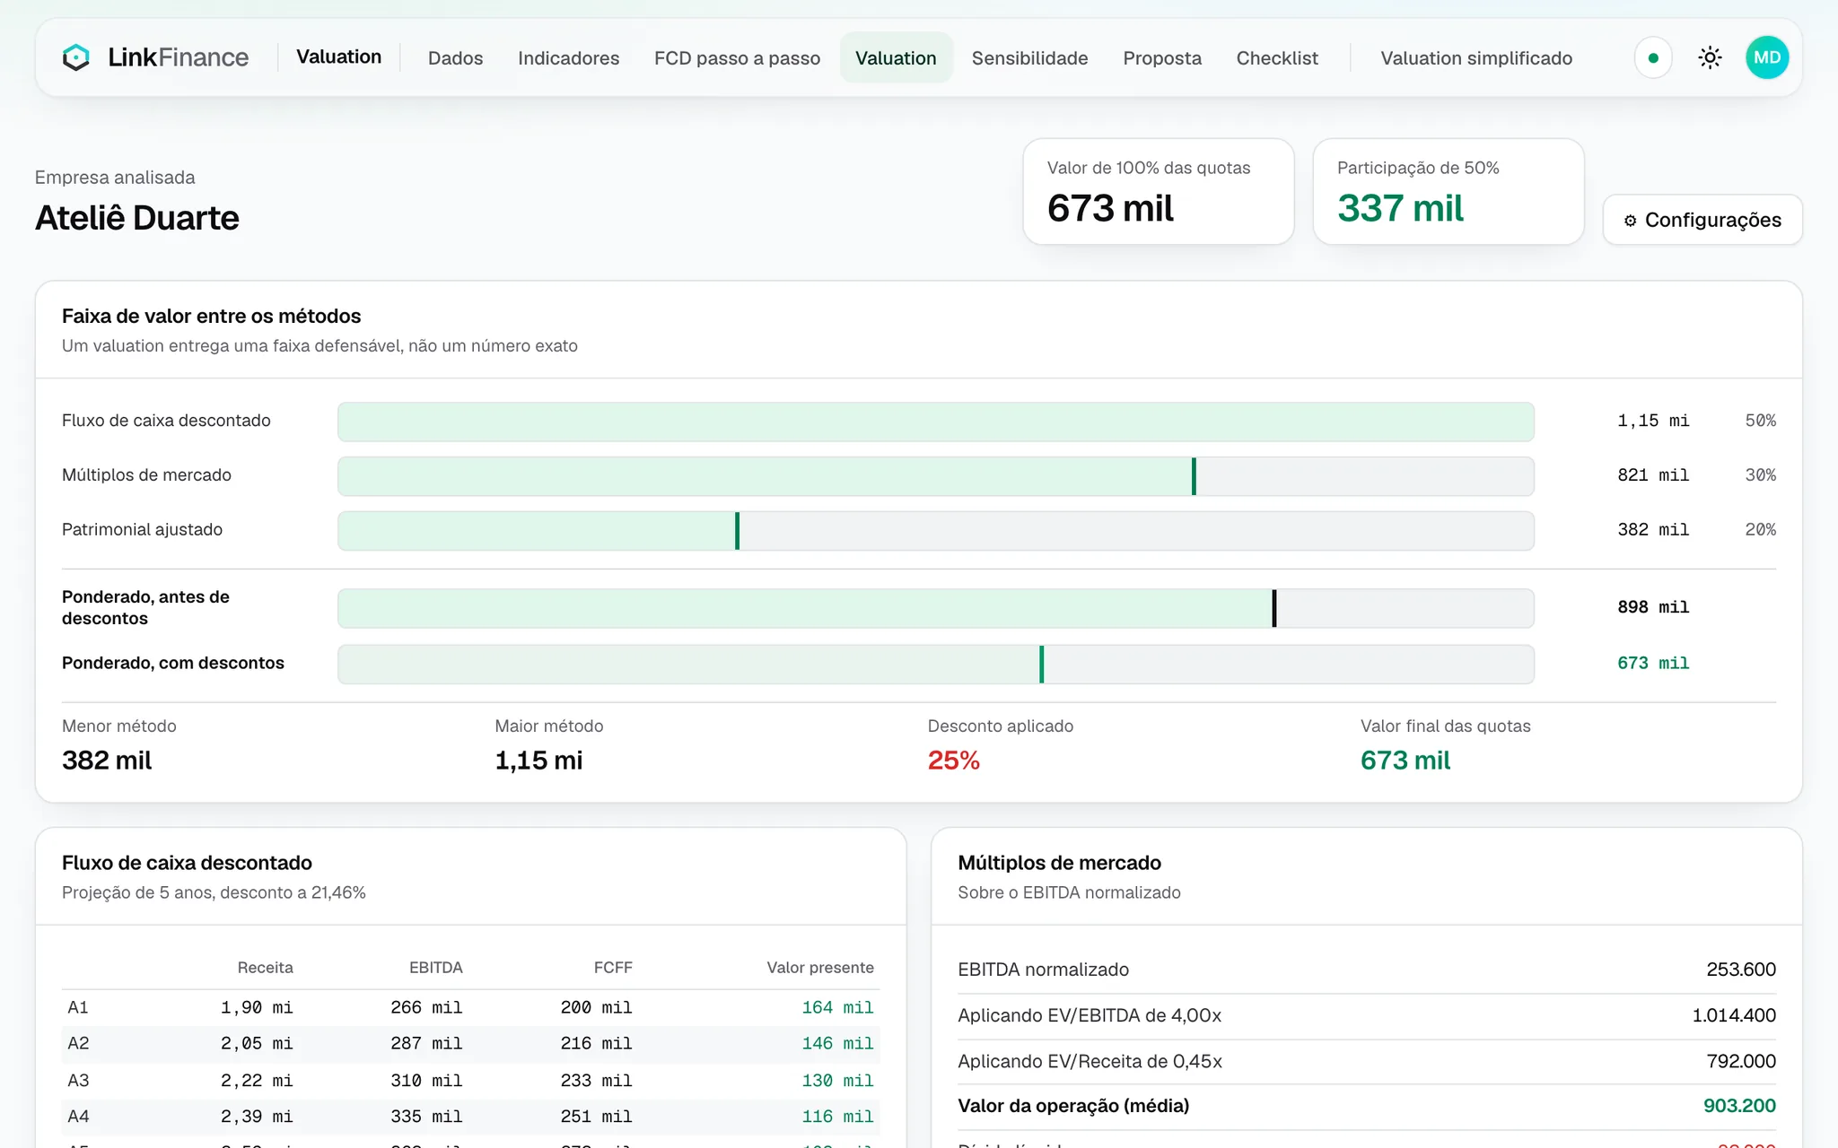This screenshot has width=1838, height=1148.
Task: Switch to the Proposta tab
Action: (x=1161, y=57)
